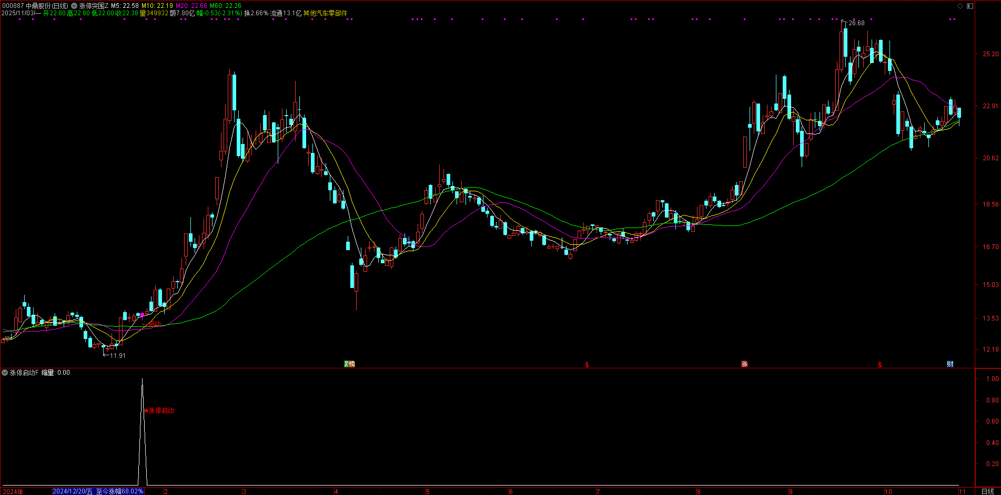Click the 2024年 year label on time axis
1001x495 pixels.
(x=13, y=491)
